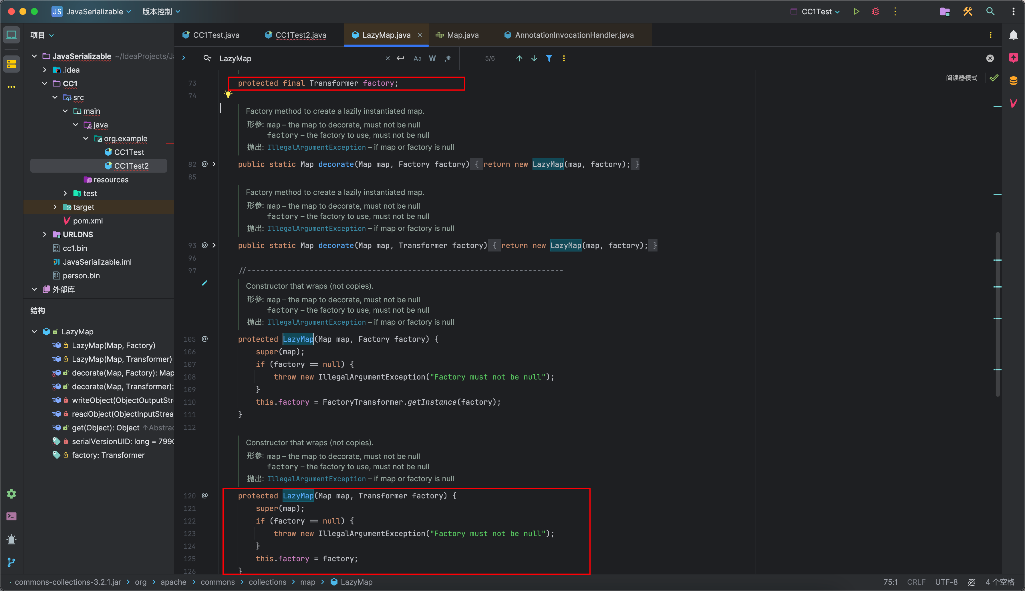The width and height of the screenshot is (1025, 591).
Task: Click the collections breadcrumb
Action: pos(267,582)
